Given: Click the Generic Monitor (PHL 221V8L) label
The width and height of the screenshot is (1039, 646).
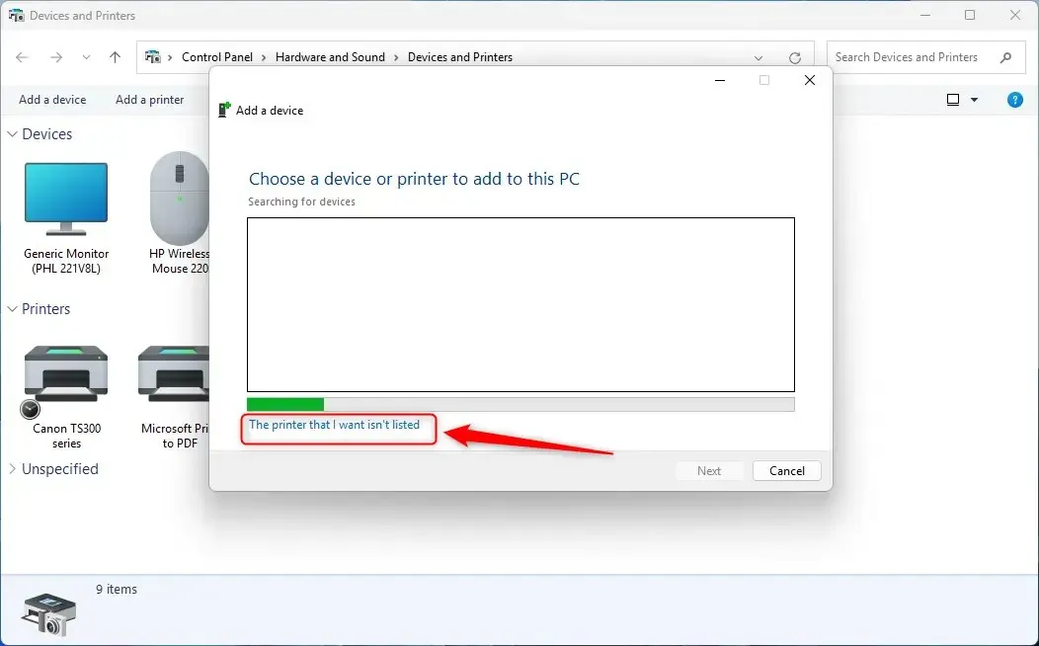Looking at the screenshot, I should pos(66,261).
